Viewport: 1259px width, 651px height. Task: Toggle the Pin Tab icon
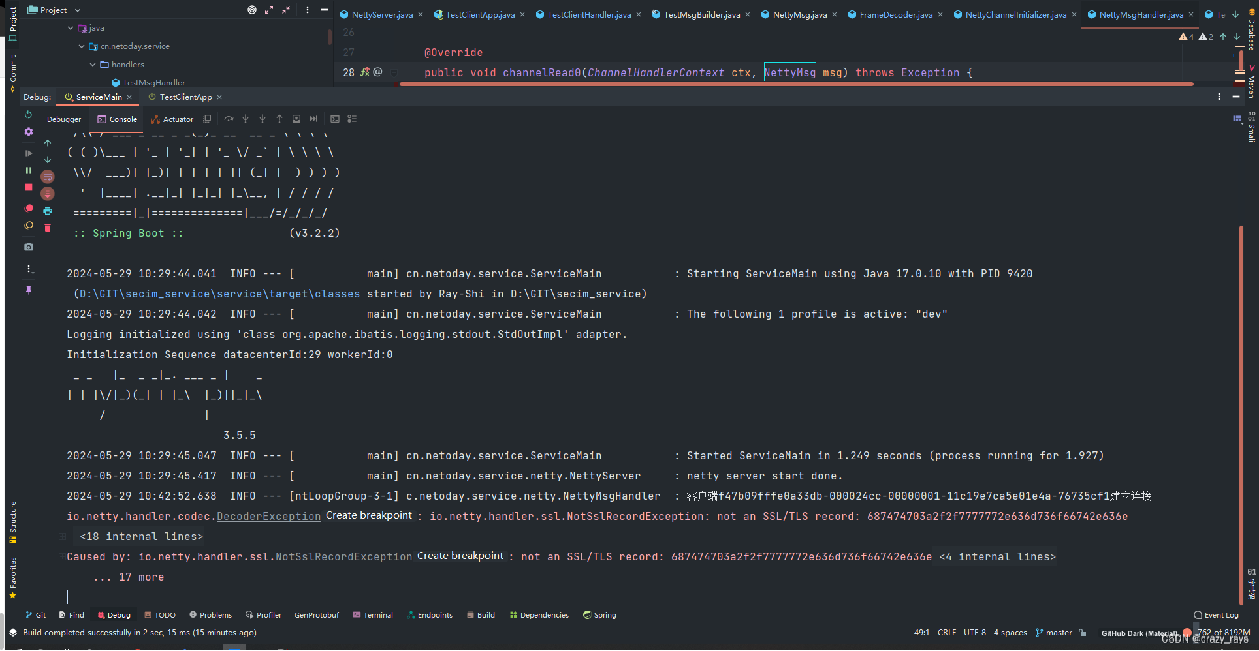coord(28,290)
